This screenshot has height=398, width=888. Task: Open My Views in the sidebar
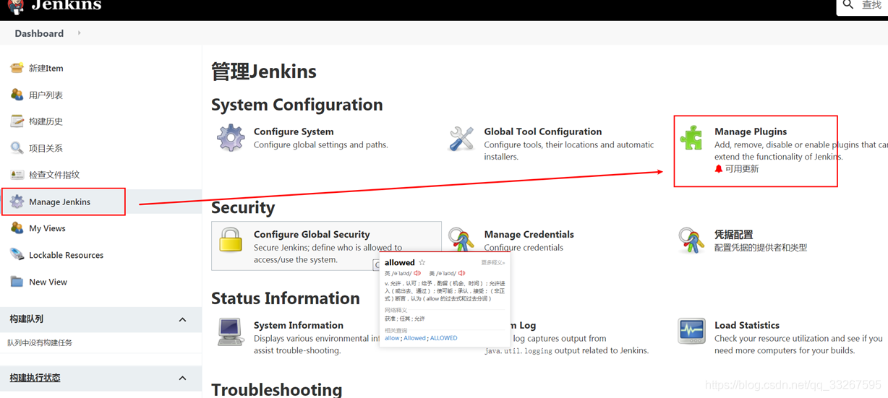[x=47, y=228]
